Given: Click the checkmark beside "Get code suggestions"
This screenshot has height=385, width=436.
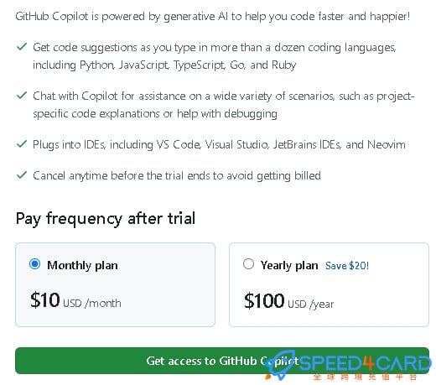Looking at the screenshot, I should (22, 46).
